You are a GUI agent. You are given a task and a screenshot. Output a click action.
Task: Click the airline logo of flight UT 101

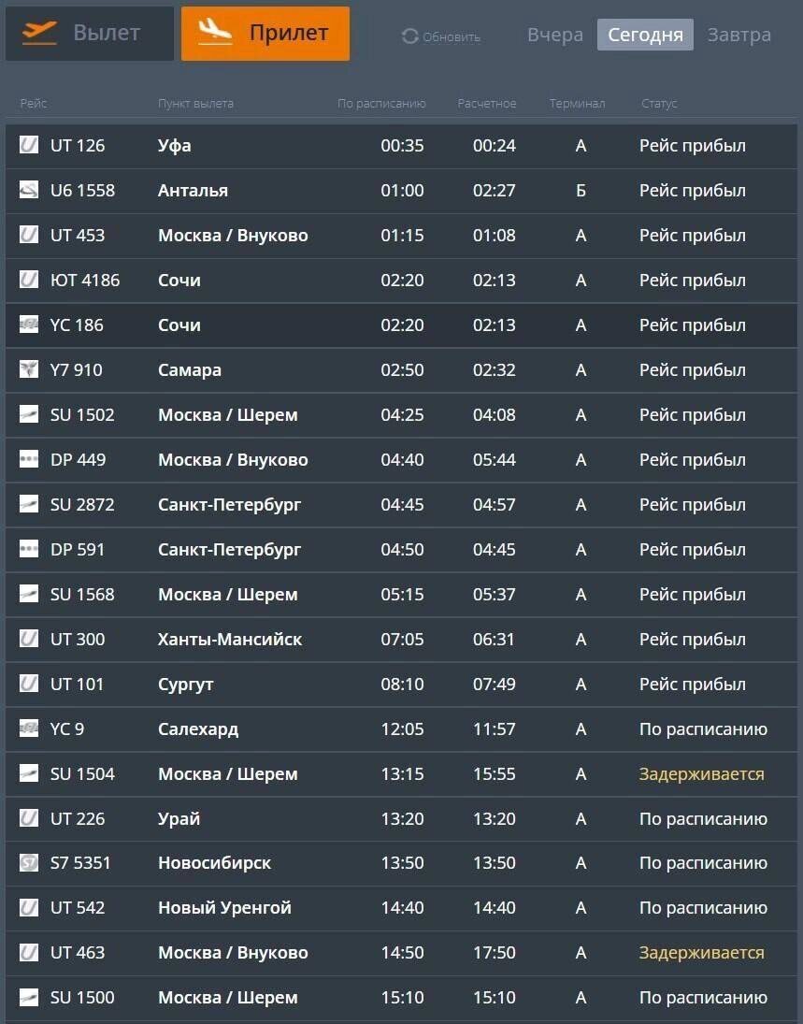(29, 683)
